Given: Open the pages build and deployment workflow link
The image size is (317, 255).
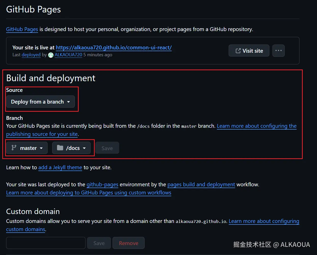Looking at the screenshot, I should pyautogui.click(x=201, y=185).
